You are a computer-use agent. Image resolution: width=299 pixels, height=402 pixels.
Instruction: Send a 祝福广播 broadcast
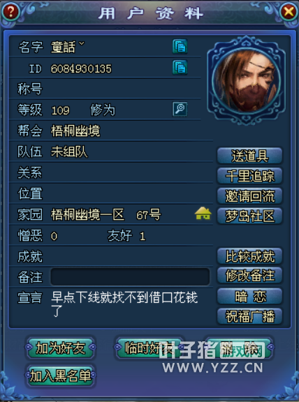[x=249, y=316]
